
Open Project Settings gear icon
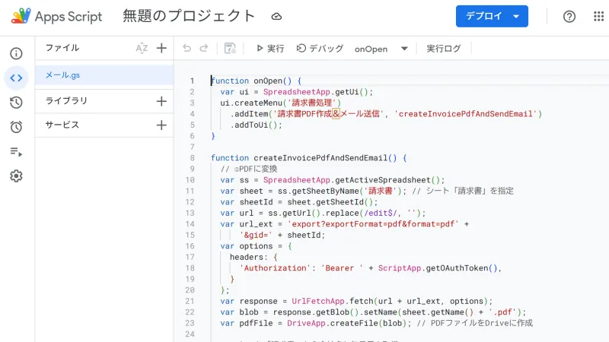(x=16, y=176)
